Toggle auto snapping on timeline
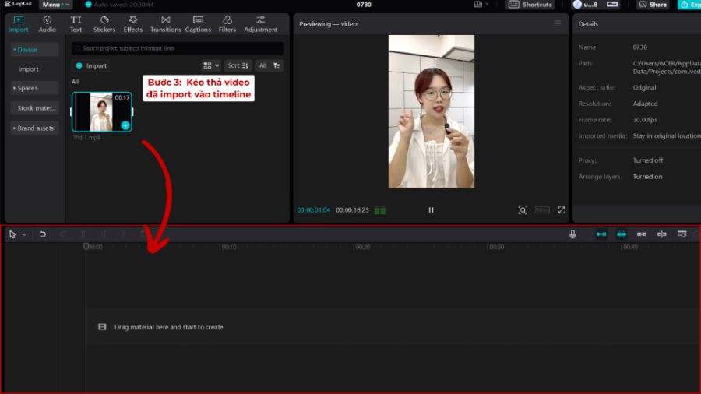The width and height of the screenshot is (701, 394). click(622, 234)
